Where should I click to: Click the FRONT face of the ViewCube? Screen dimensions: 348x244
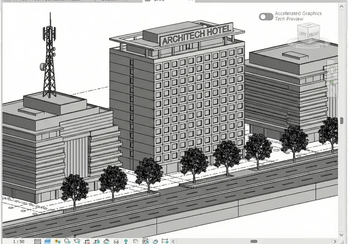point(313,34)
